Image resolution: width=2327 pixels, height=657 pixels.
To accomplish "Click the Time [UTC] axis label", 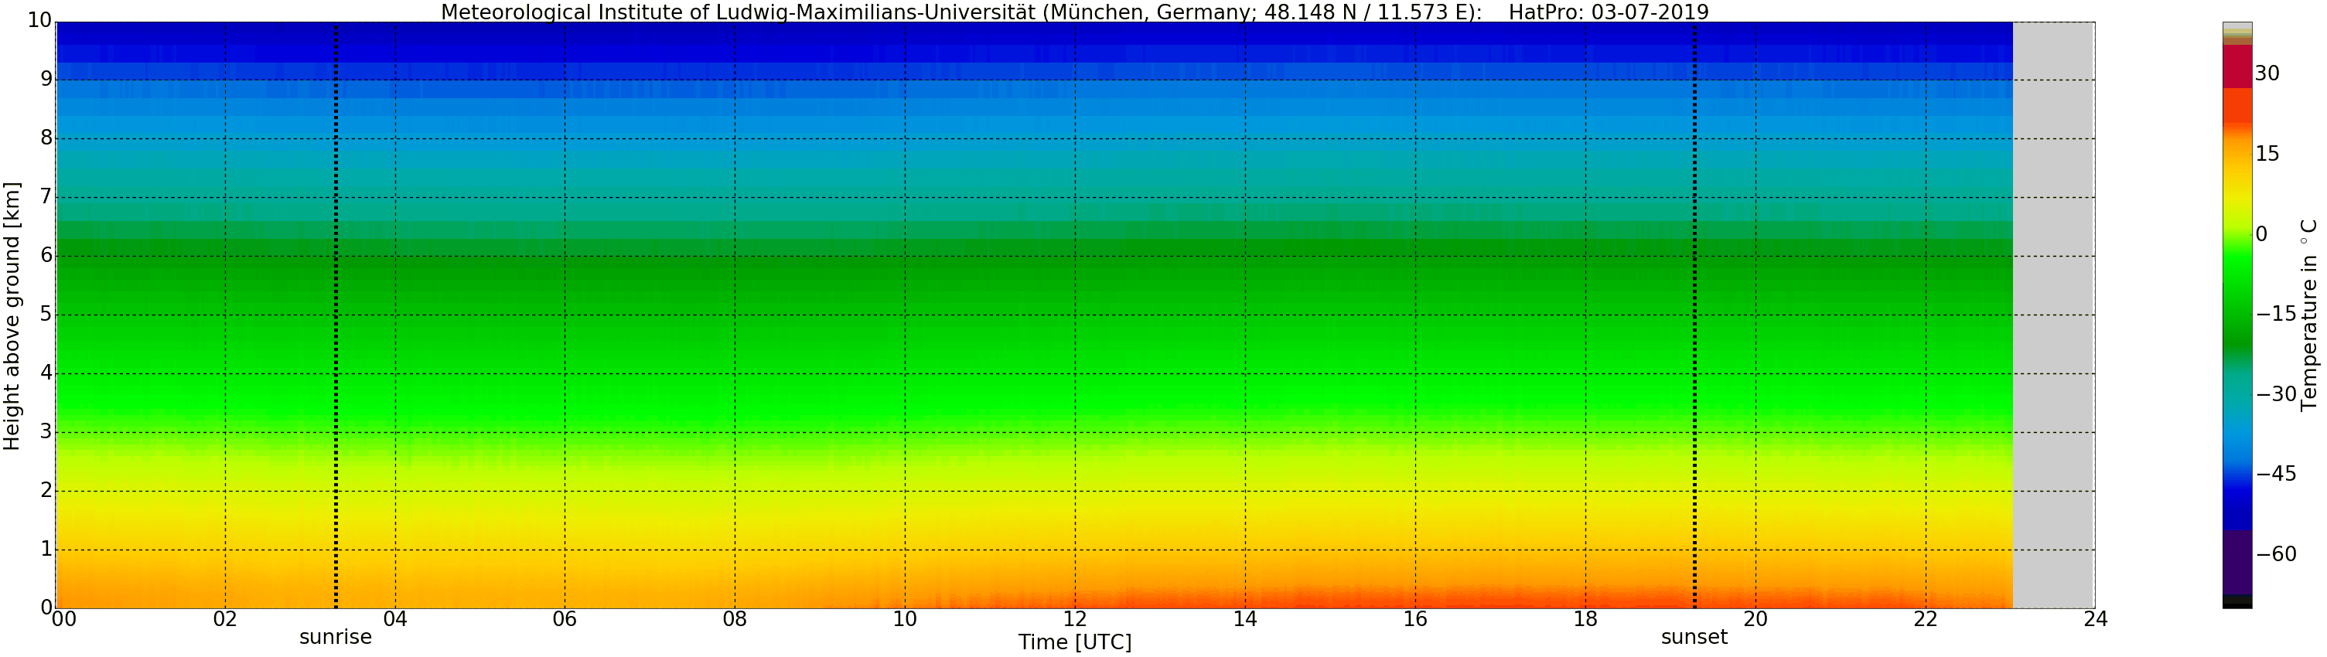I will tap(1074, 642).
